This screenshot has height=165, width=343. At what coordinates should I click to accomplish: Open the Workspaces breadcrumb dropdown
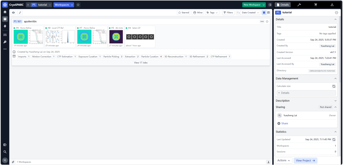tap(64, 5)
